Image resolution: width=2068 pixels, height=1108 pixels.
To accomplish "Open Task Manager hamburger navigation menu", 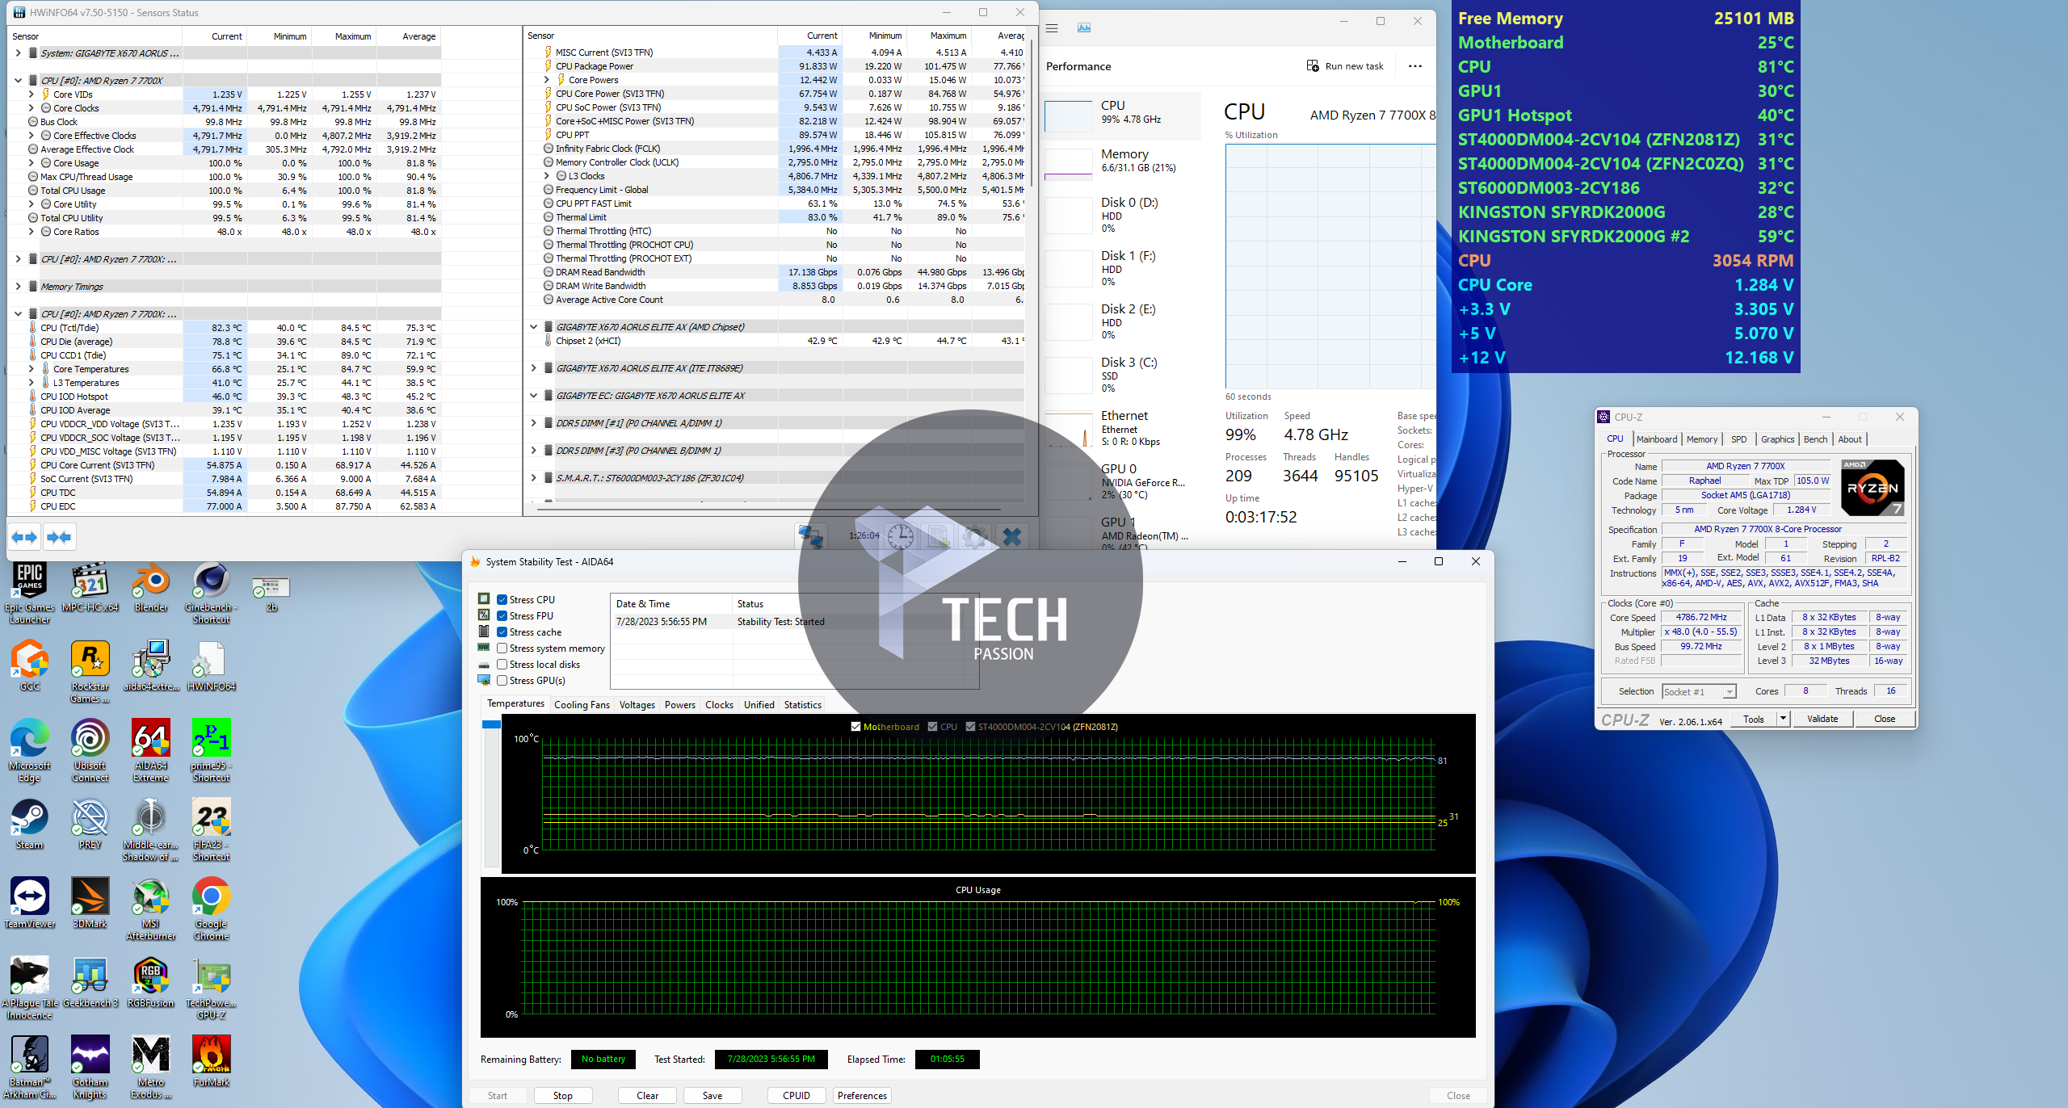I will coord(1052,28).
